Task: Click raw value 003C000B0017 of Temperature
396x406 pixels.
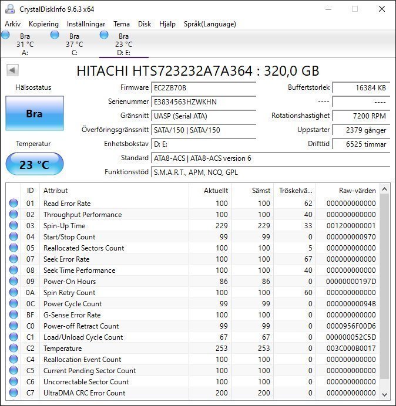Action: [351, 348]
